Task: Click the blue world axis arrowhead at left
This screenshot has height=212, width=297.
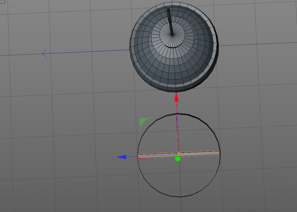Action: (44, 54)
